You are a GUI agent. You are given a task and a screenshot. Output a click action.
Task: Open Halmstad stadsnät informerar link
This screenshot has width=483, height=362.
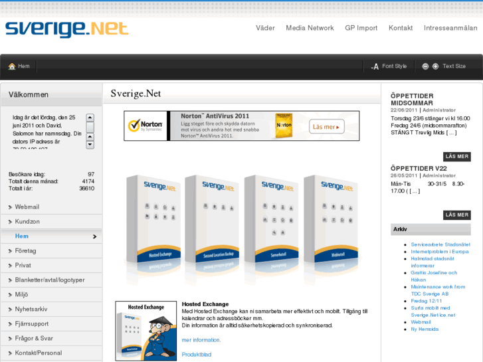433,262
